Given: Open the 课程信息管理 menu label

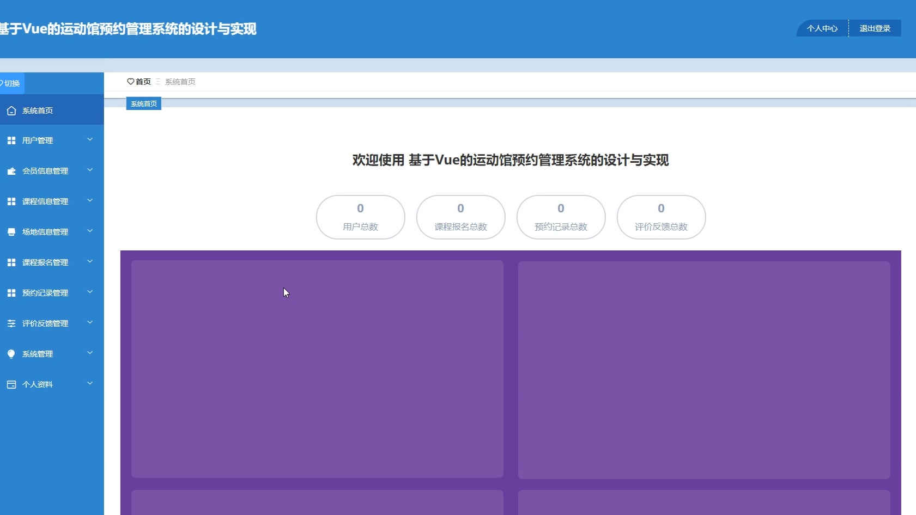Looking at the screenshot, I should tap(45, 201).
